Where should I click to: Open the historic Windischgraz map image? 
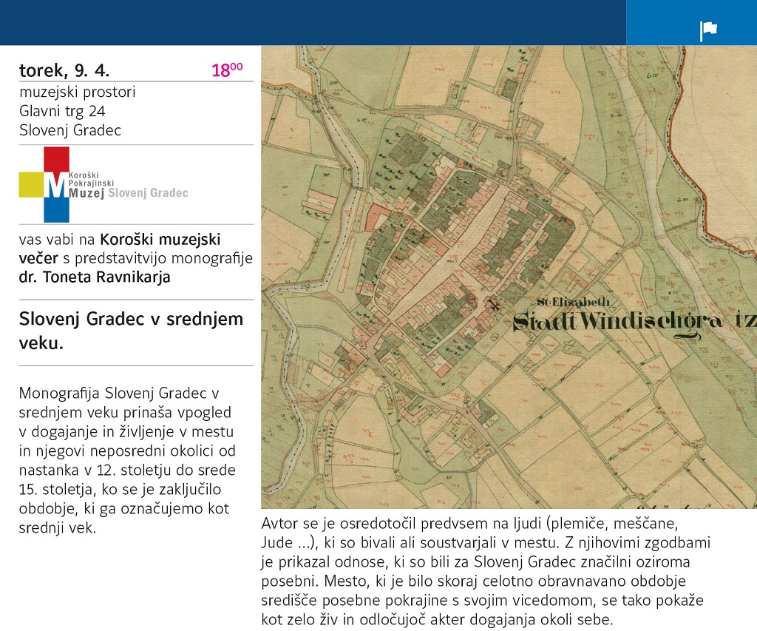[x=509, y=277]
